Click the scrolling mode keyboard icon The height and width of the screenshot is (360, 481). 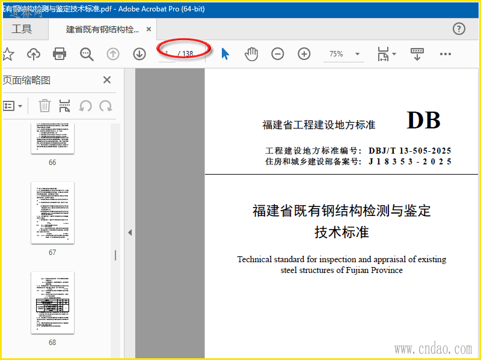pyautogui.click(x=417, y=54)
